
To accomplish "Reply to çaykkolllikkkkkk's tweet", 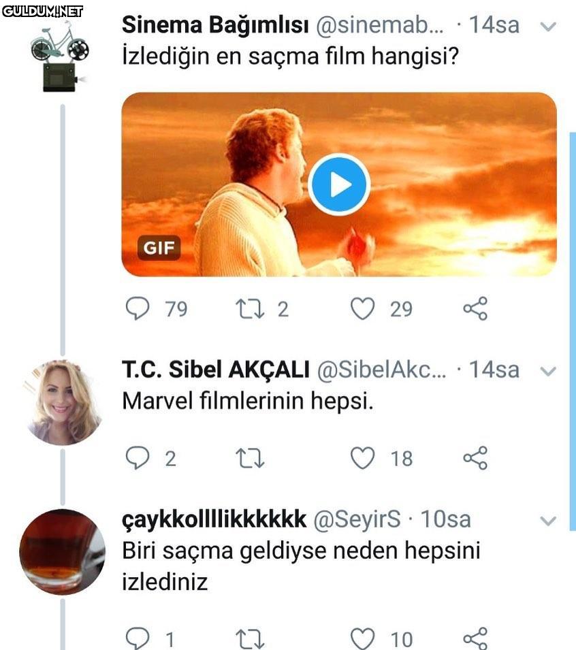I will [138, 638].
